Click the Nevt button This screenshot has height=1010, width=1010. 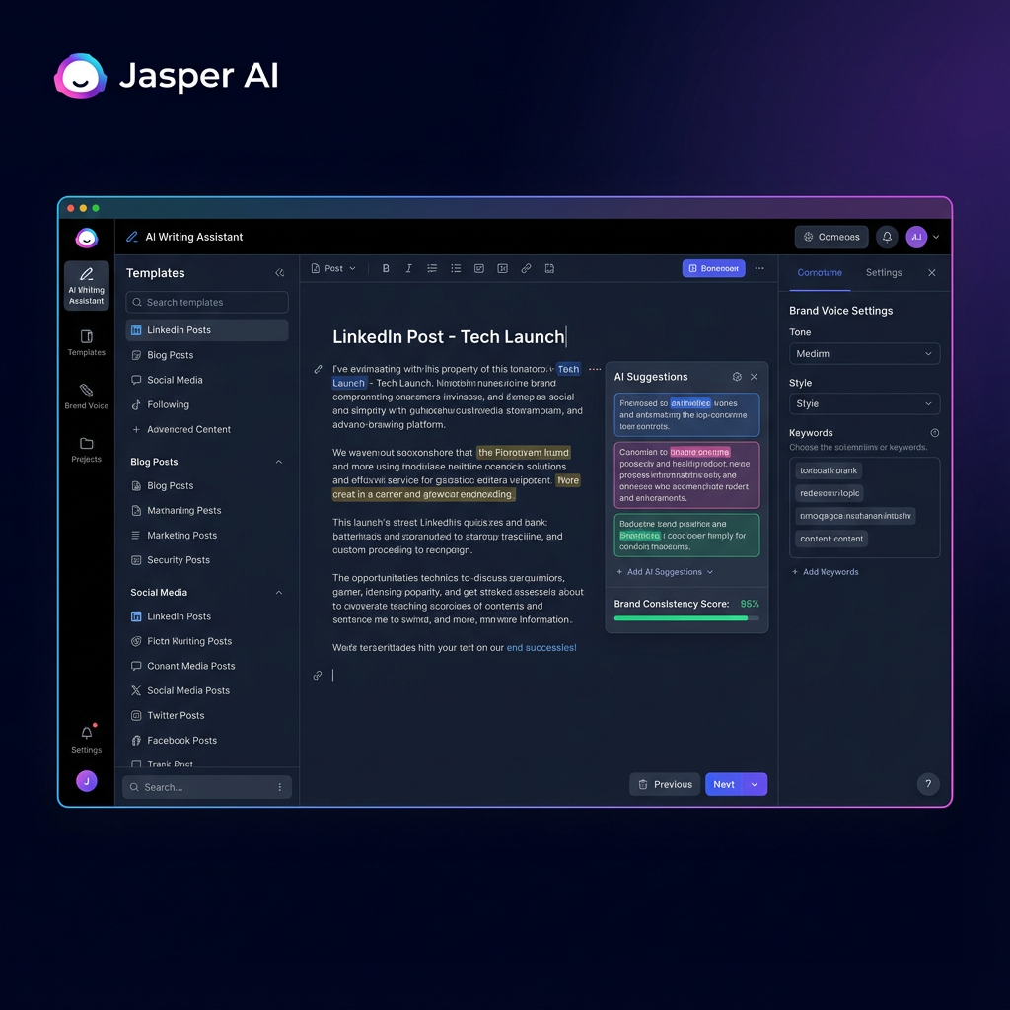(x=724, y=784)
